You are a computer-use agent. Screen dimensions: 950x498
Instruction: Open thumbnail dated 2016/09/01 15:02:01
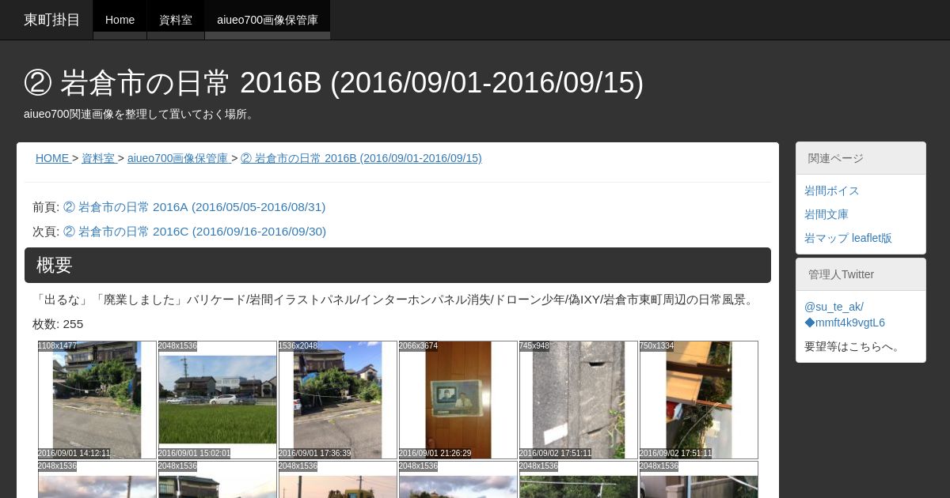coord(218,400)
